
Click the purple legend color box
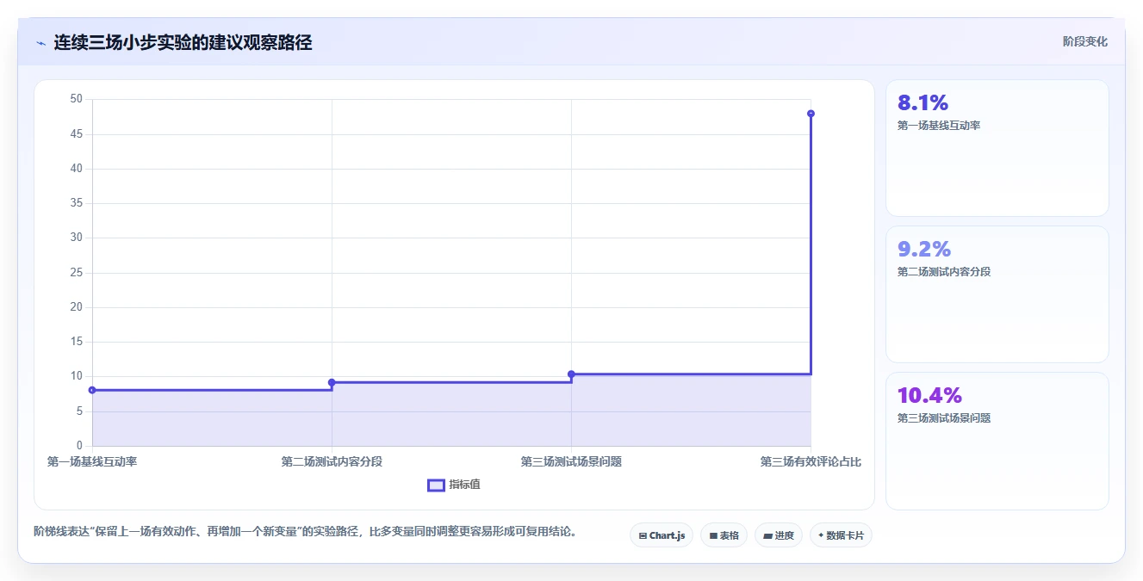coord(436,485)
